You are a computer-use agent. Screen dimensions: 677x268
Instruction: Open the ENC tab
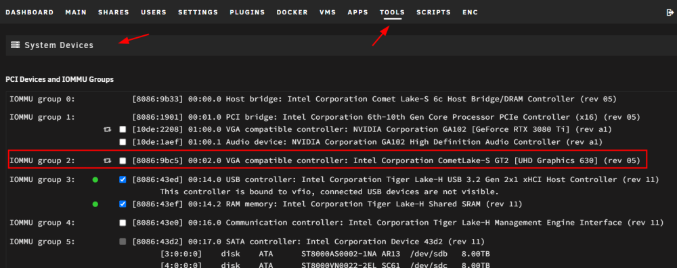tap(471, 12)
